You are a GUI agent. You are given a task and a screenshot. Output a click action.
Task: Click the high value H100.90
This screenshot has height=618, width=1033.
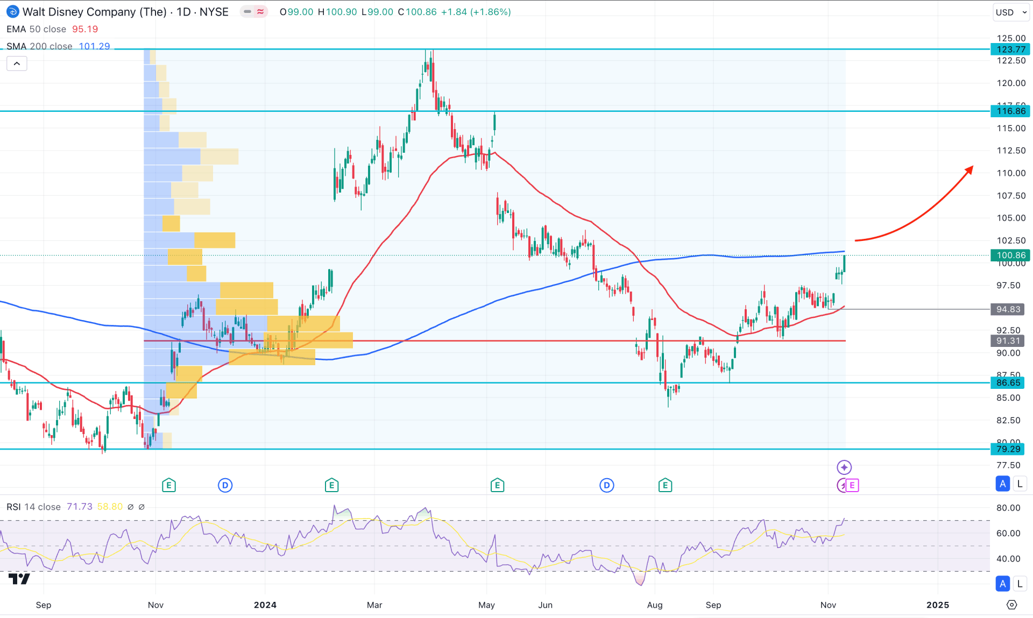[337, 12]
